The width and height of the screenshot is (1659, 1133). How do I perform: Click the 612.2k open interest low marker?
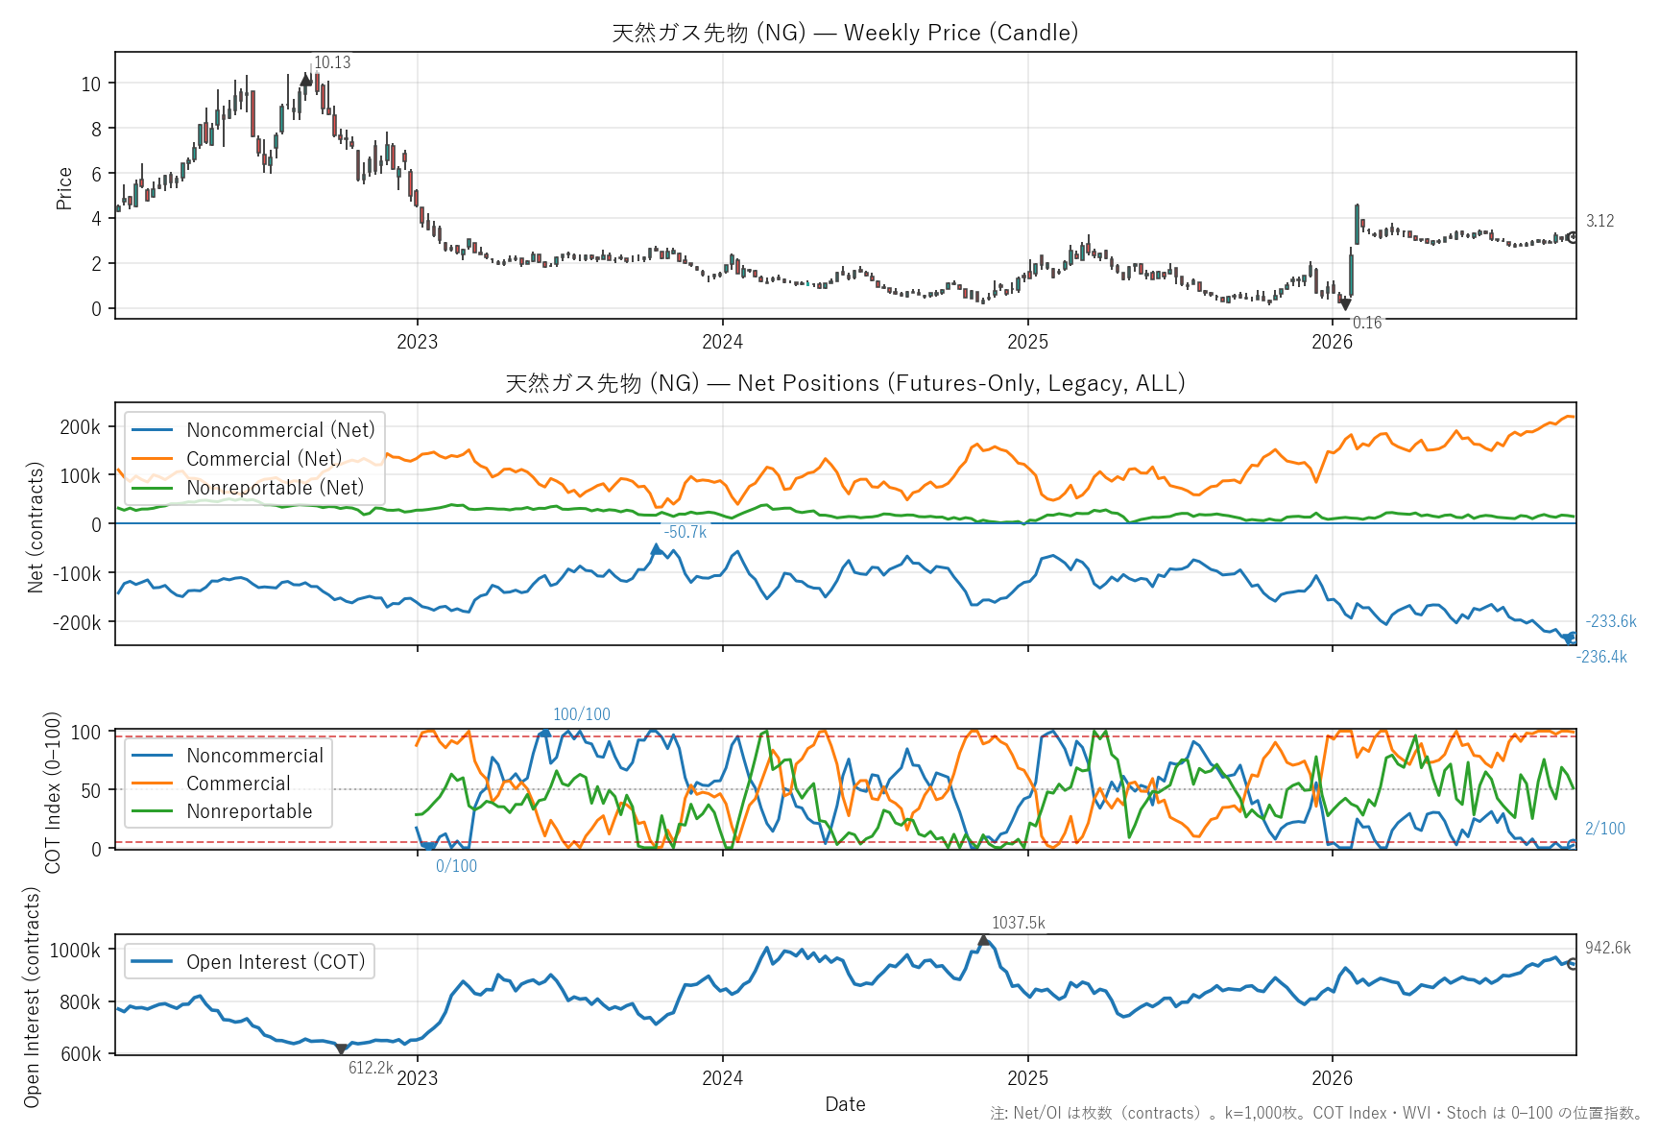pyautogui.click(x=341, y=1049)
